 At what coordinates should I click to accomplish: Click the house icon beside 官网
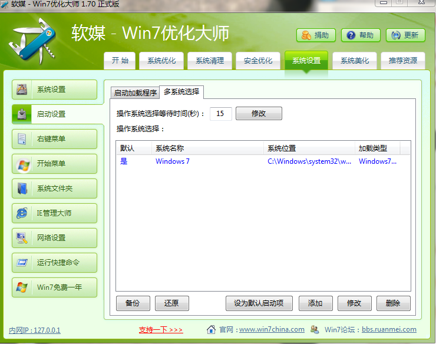[212, 329]
